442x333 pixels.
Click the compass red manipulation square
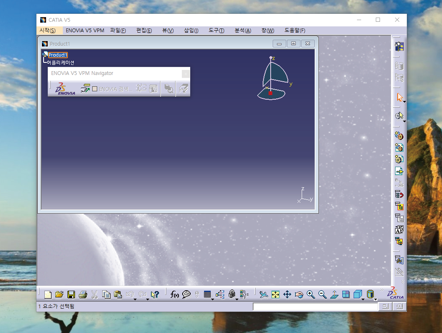(x=270, y=93)
